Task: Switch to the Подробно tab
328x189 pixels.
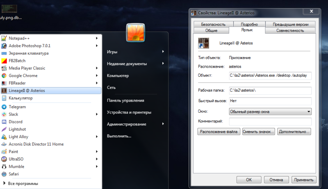Action: tap(249, 24)
